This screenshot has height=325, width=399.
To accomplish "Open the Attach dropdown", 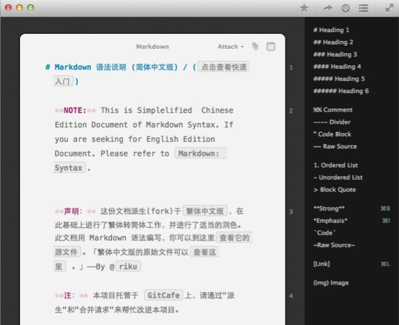I will 230,47.
